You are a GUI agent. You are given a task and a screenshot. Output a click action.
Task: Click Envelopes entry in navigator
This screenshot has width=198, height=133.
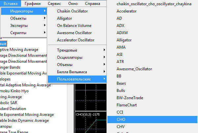pyautogui.click(x=5, y=79)
